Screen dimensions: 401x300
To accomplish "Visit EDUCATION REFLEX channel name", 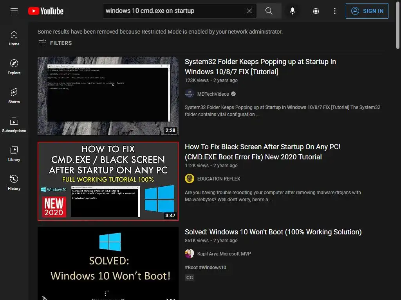I will click(219, 179).
